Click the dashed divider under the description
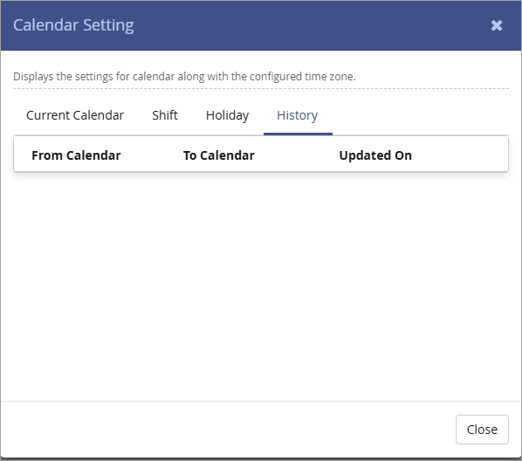Image resolution: width=522 pixels, height=461 pixels. point(261,88)
